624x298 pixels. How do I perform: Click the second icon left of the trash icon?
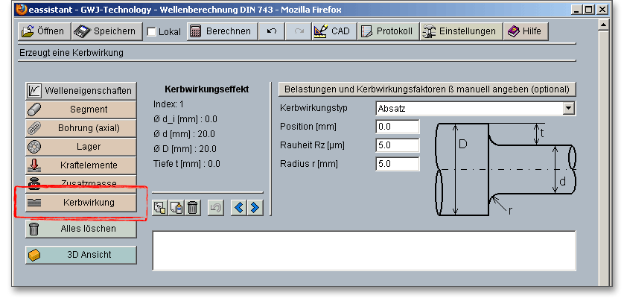coord(176,208)
